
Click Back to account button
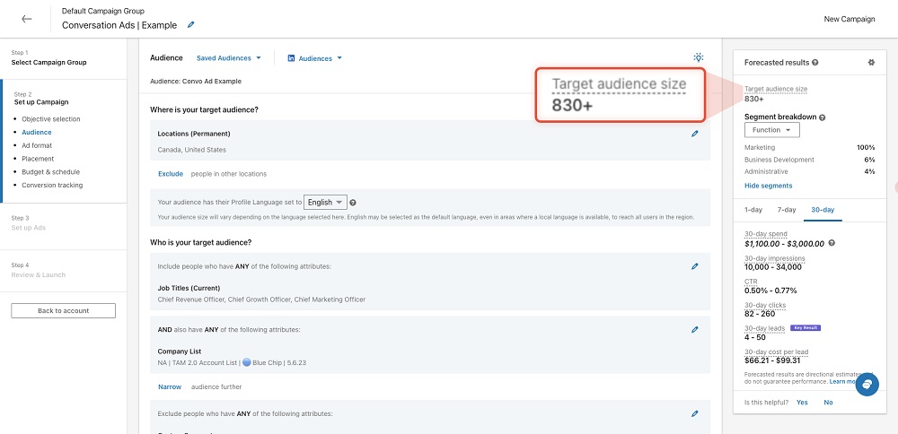63,310
